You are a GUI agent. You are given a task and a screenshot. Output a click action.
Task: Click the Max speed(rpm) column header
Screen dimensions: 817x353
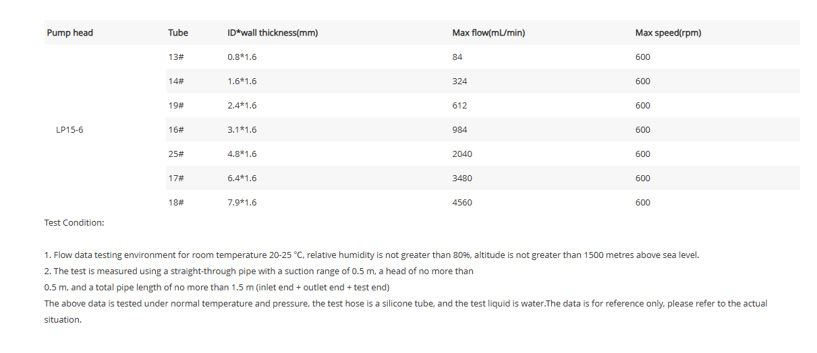668,33
